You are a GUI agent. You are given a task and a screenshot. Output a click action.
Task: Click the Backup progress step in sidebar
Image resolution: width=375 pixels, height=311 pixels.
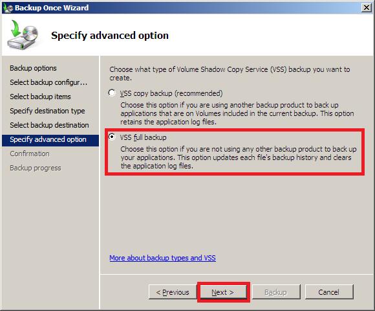point(36,168)
